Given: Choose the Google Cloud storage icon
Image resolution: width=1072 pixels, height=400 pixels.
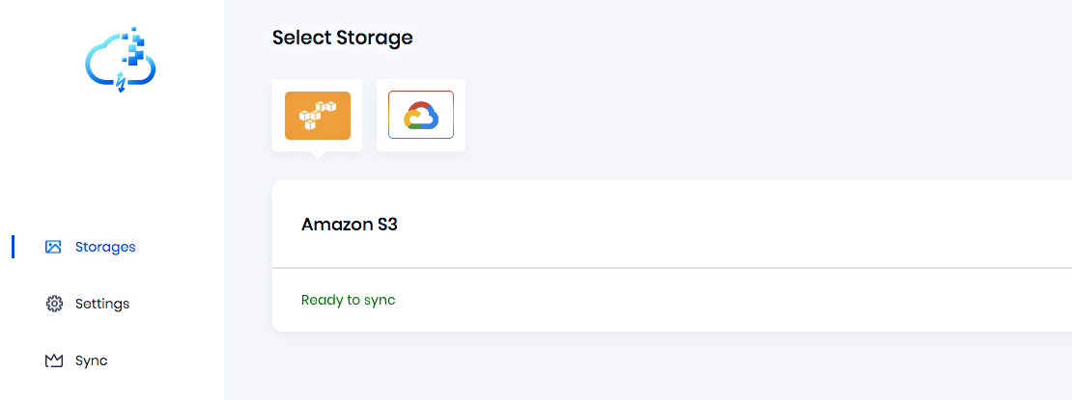Looking at the screenshot, I should click(x=421, y=116).
